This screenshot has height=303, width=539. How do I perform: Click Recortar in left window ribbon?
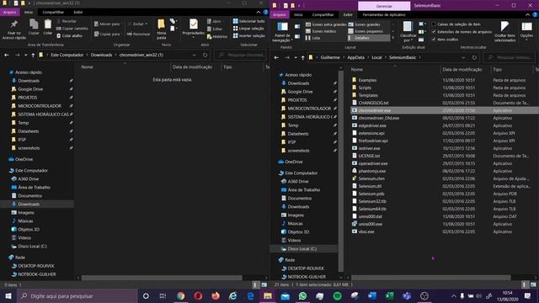pyautogui.click(x=67, y=21)
